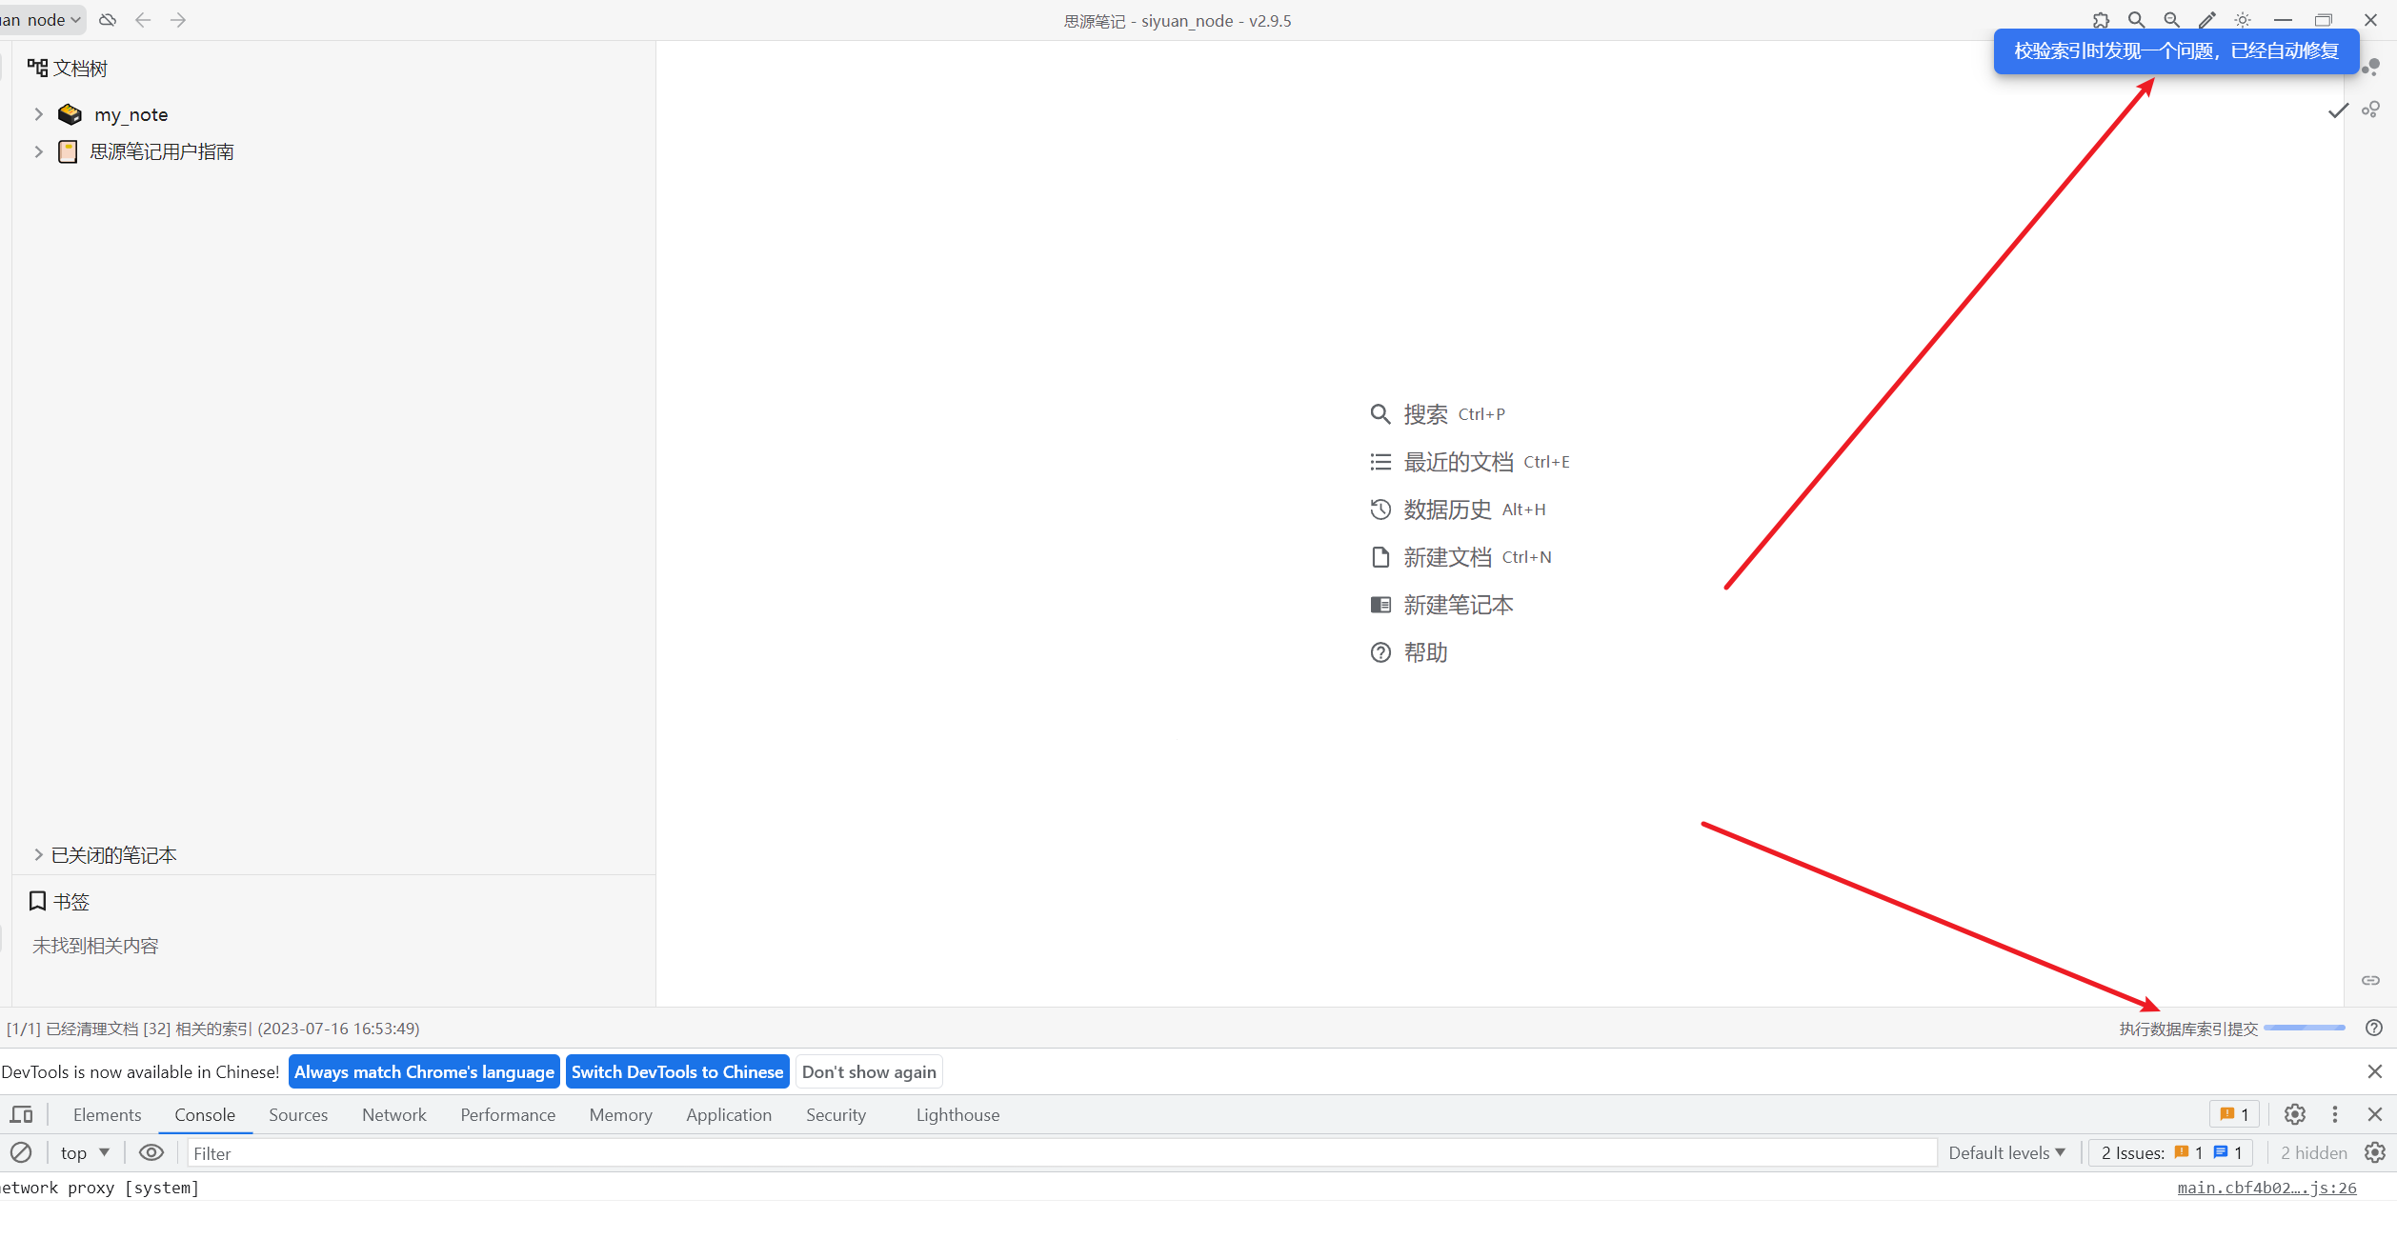
Task: Clear the console with the block icon
Action: (21, 1152)
